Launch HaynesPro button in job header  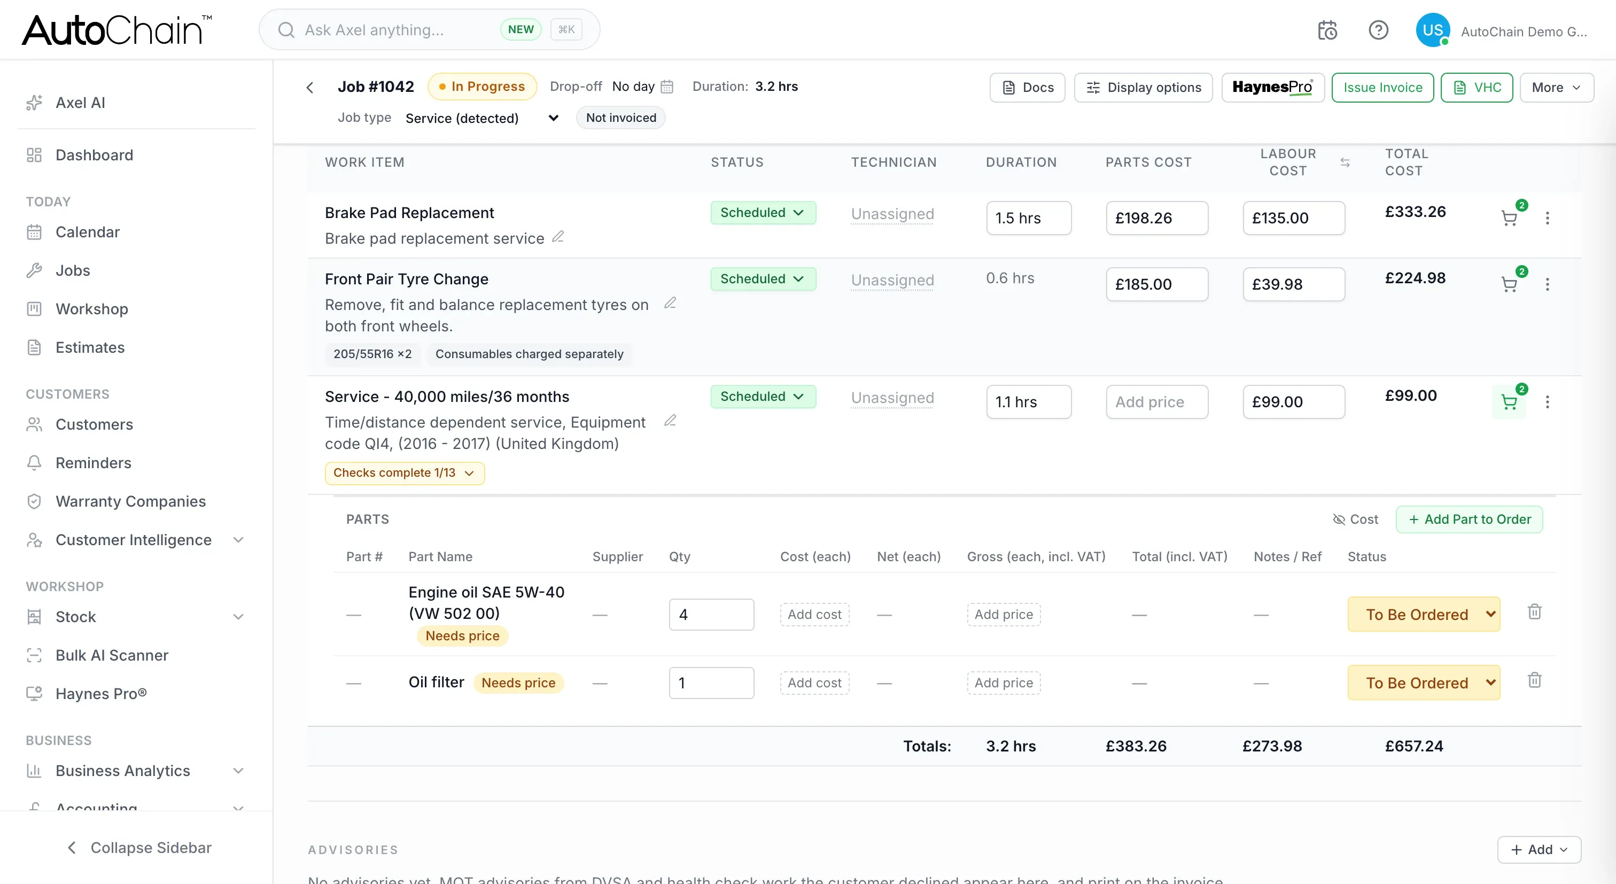point(1273,87)
